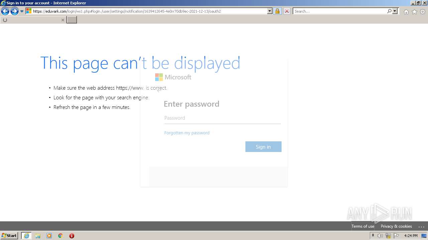Image resolution: width=428 pixels, height=240 pixels.
Task: Click the Password input field
Action: [222, 118]
